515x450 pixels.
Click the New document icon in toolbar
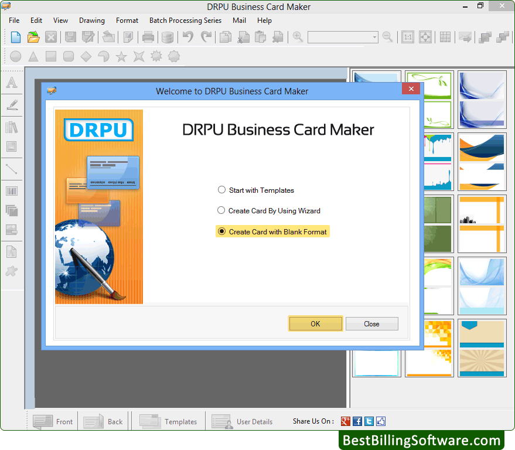(16, 37)
